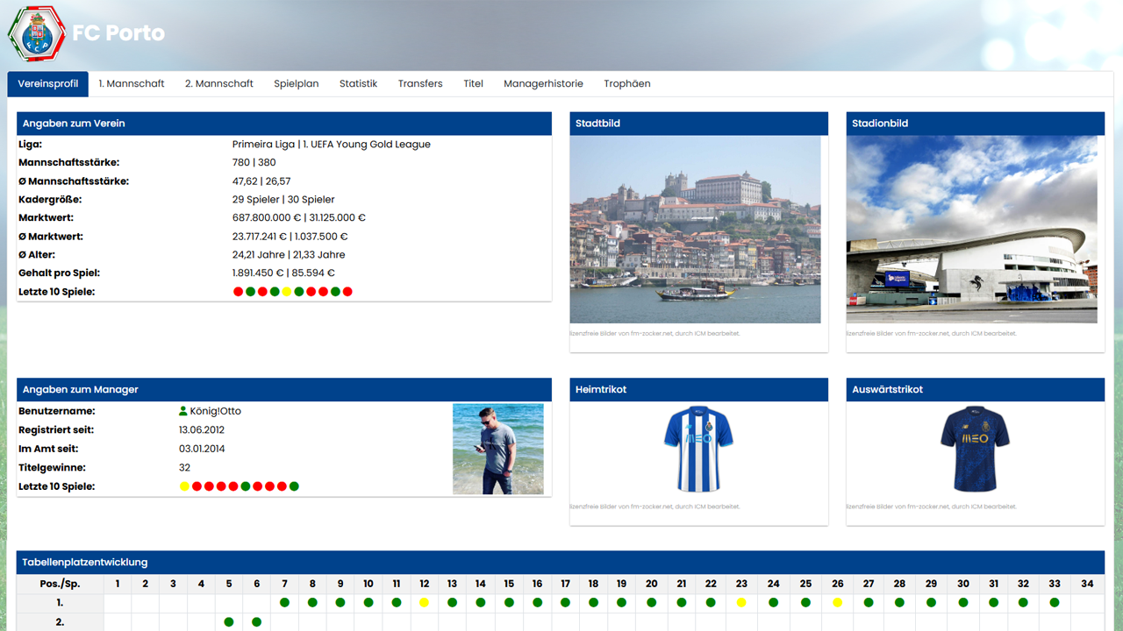Switch to the Spielplan tab

tap(296, 84)
